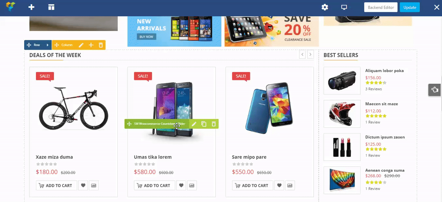Edit SW Woocommerce Countdown Slider pencil icon

(x=194, y=124)
